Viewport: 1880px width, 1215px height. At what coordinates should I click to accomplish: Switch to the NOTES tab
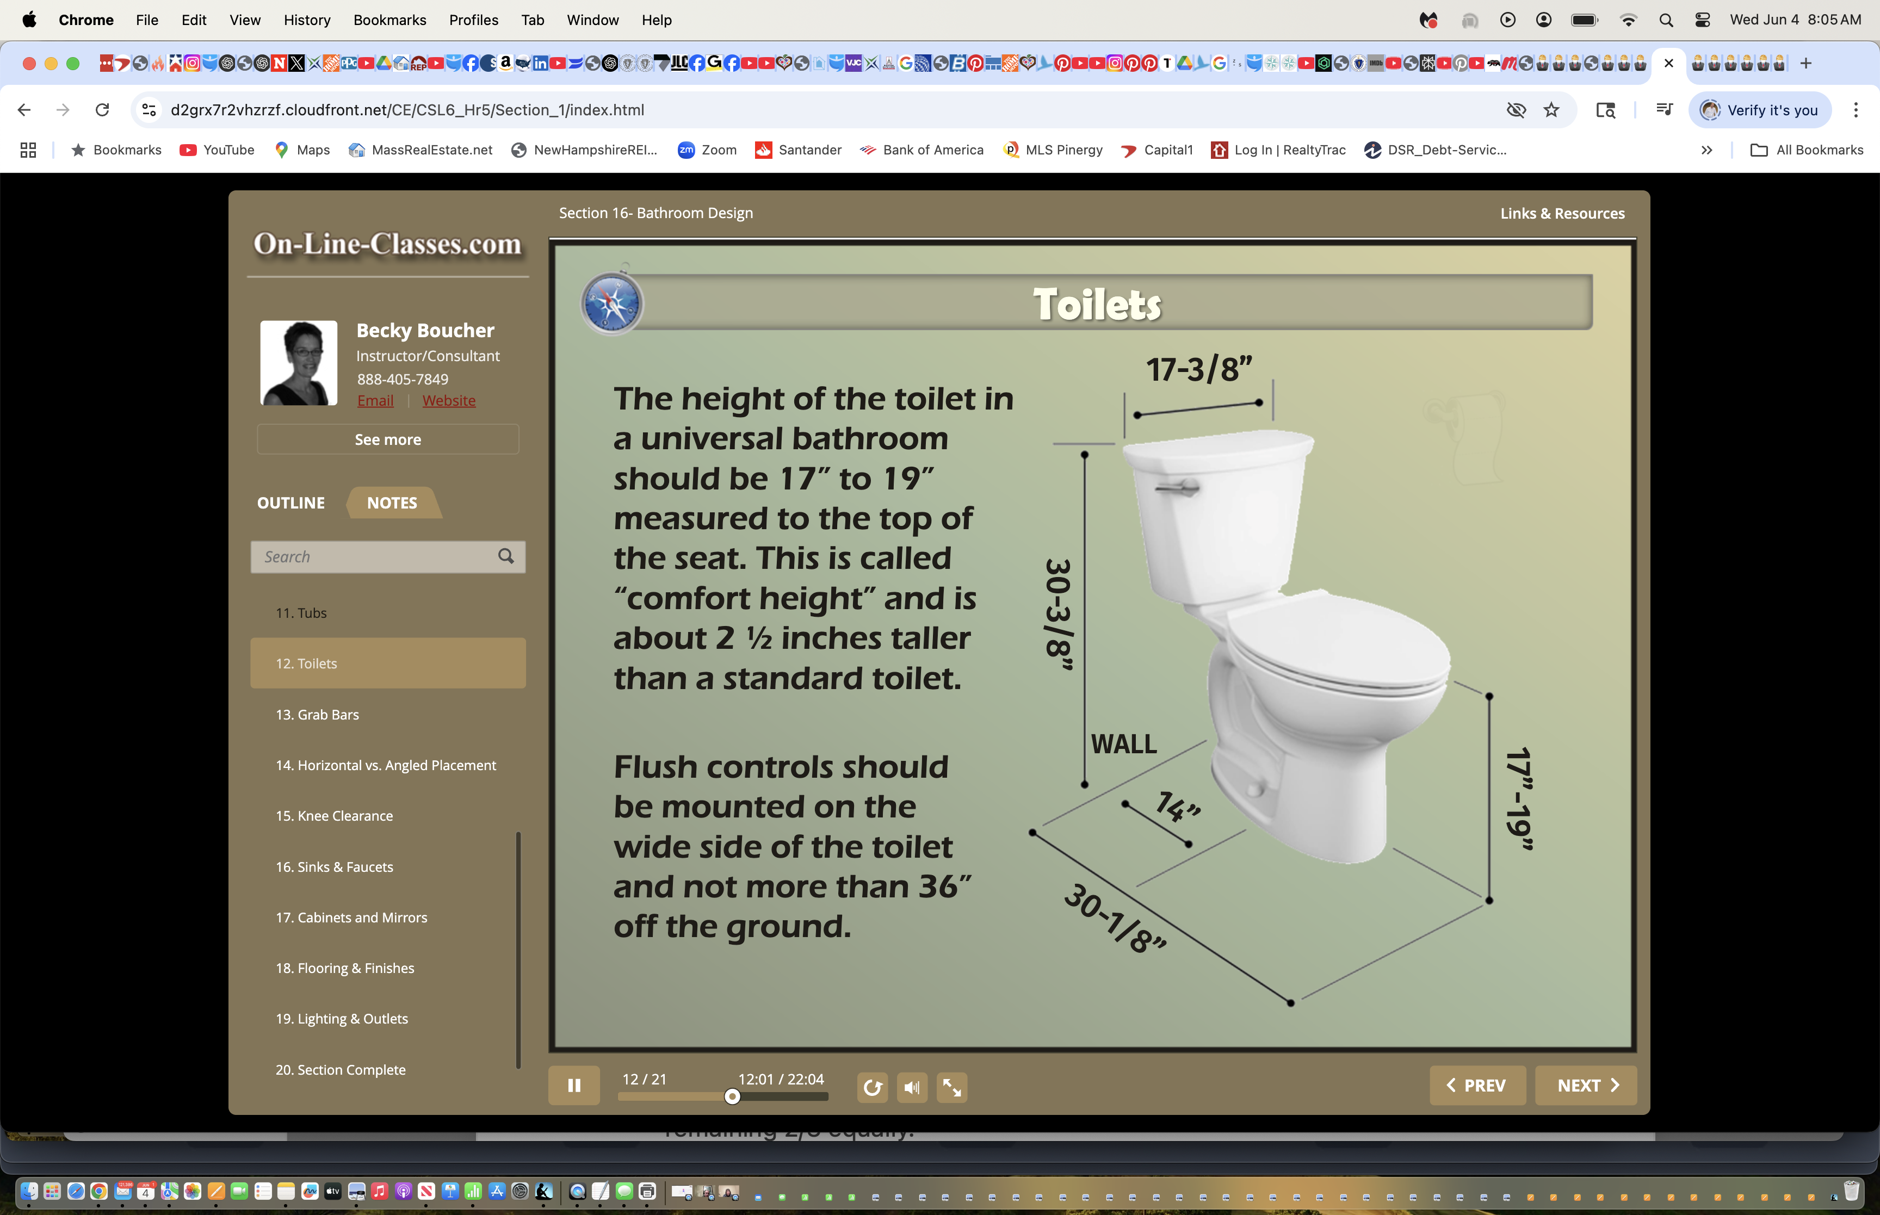coord(391,503)
